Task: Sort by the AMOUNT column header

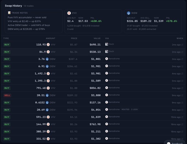Action: click(50, 38)
